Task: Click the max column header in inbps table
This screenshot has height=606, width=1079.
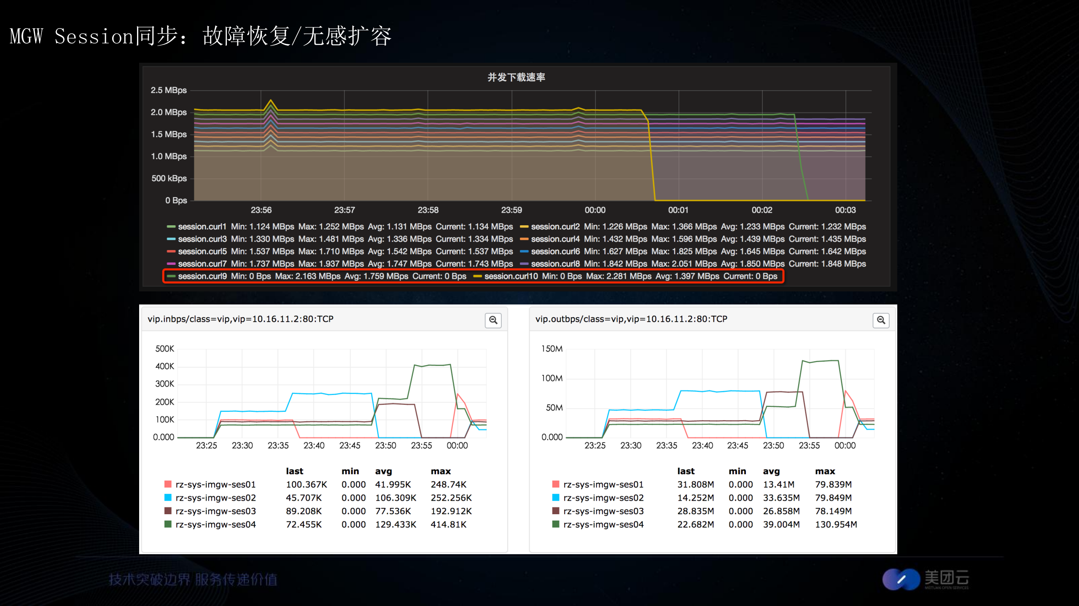Action: click(441, 471)
